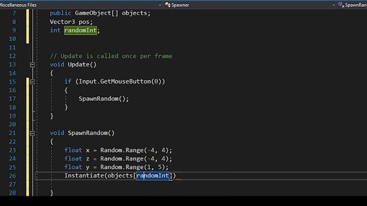
Task: Click the Spawner class icon in navigation bar
Action: (x=167, y=5)
